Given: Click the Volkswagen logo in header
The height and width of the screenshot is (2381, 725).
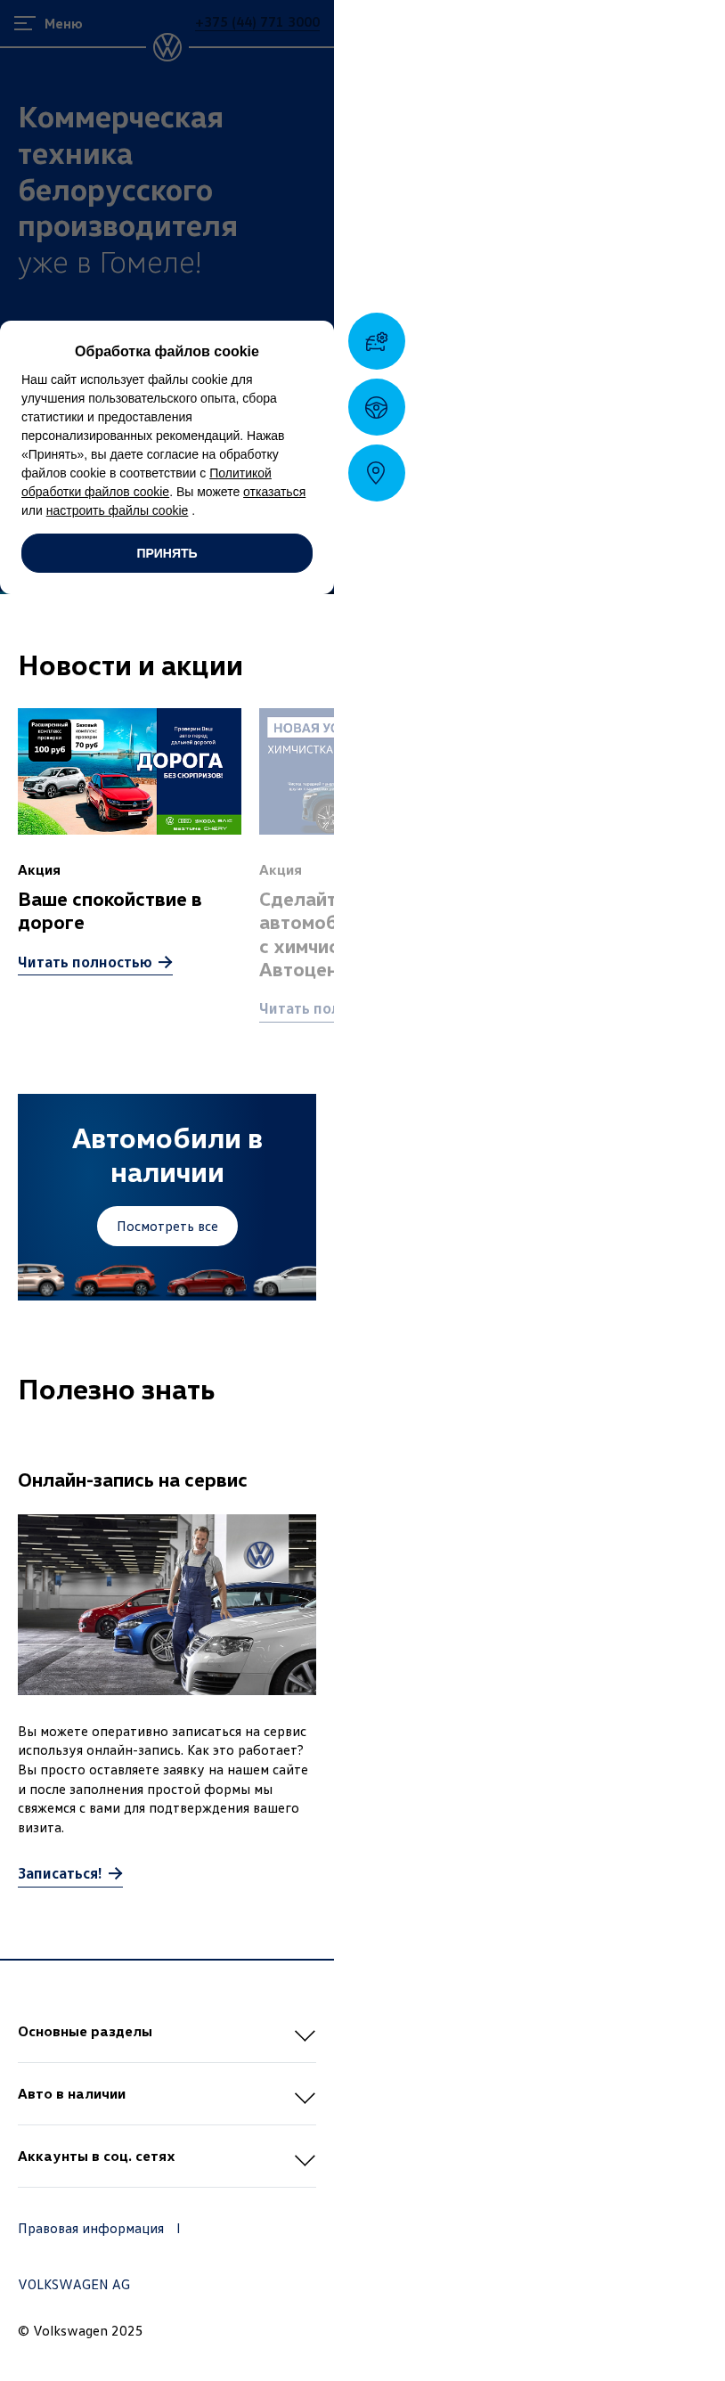Looking at the screenshot, I should pos(167,47).
